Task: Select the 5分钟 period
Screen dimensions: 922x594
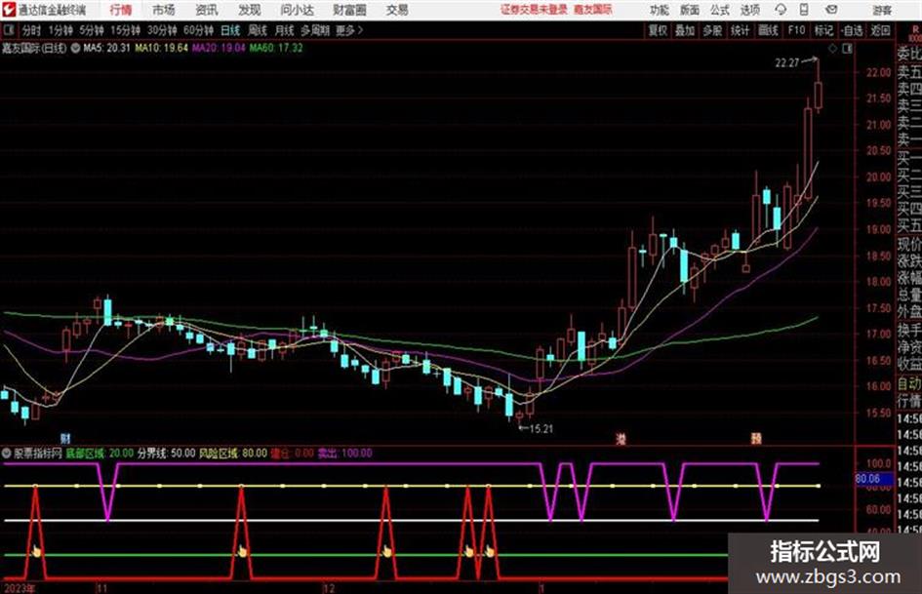Action: tap(91, 30)
